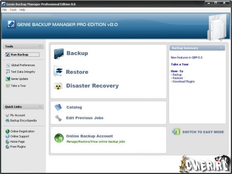Go to Online Registration
Viewport: 232px width, 174px height.
pos(22,131)
